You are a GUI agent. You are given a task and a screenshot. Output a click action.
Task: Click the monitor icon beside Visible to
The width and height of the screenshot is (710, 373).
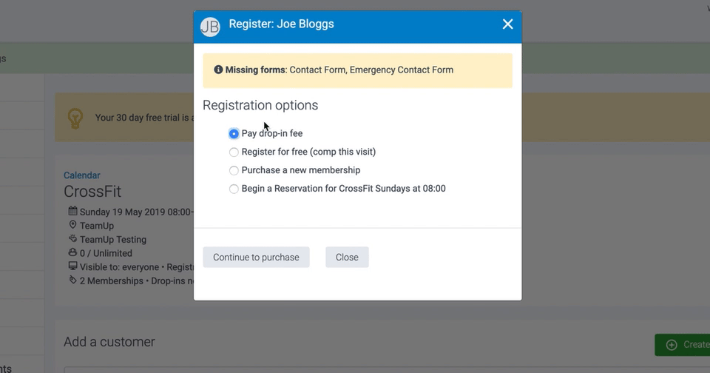point(72,266)
